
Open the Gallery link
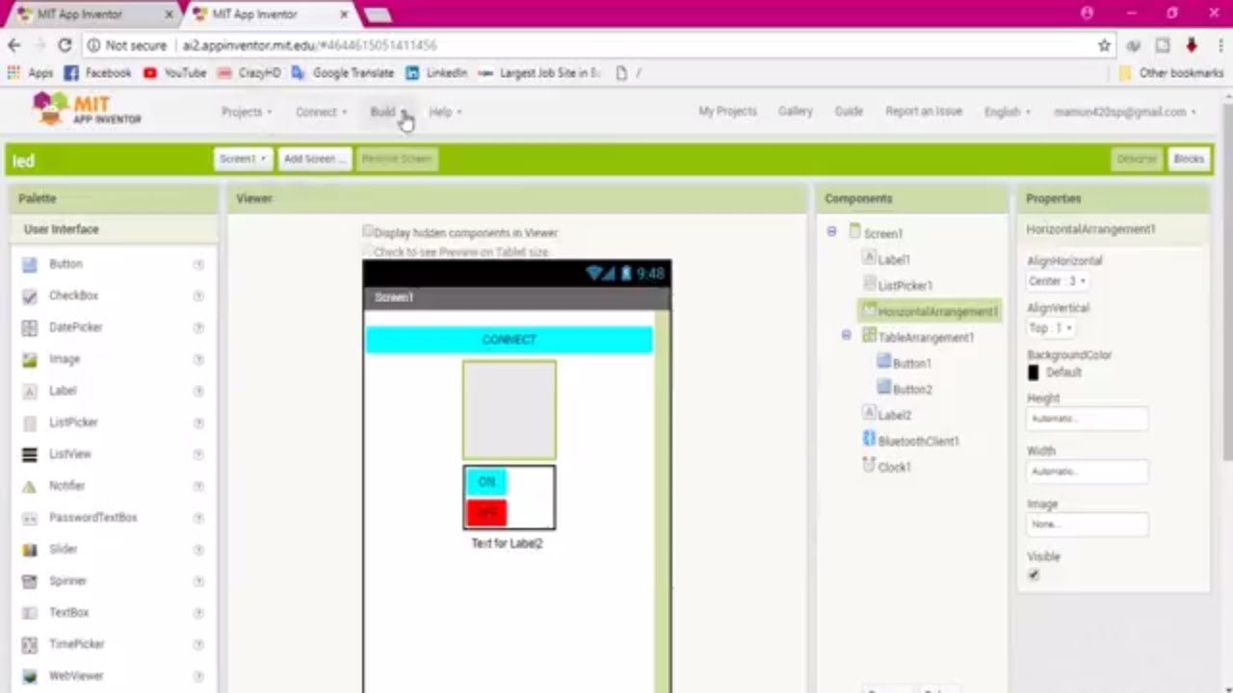click(x=795, y=112)
